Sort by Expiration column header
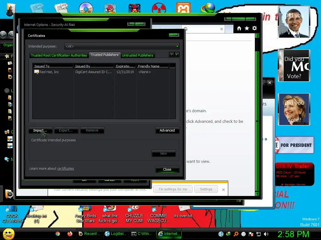The width and height of the screenshot is (321, 240). (x=125, y=66)
